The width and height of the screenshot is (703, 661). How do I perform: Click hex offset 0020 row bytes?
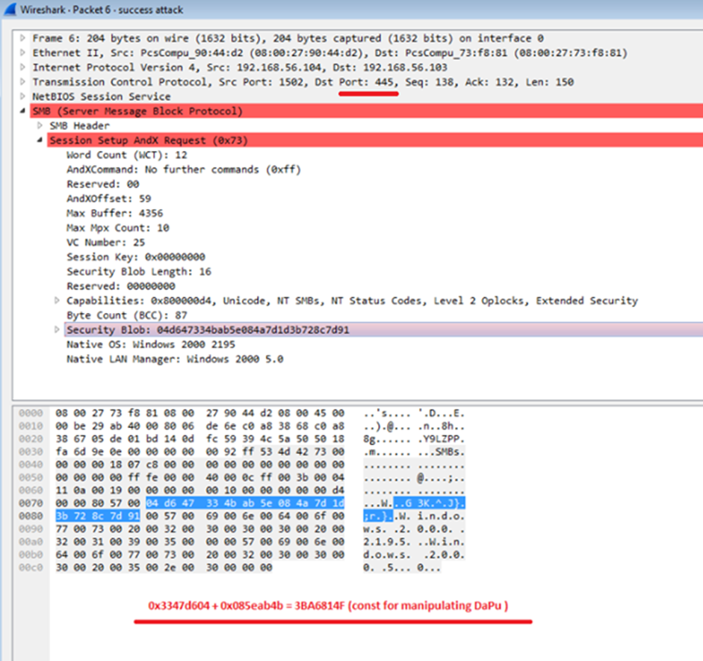click(200, 438)
